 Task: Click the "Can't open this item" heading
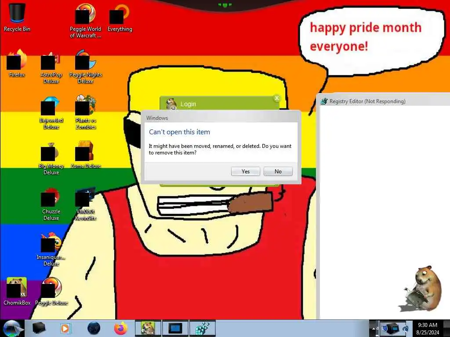click(179, 132)
